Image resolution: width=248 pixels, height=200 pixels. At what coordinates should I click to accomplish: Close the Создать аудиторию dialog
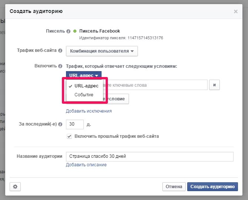235,11
